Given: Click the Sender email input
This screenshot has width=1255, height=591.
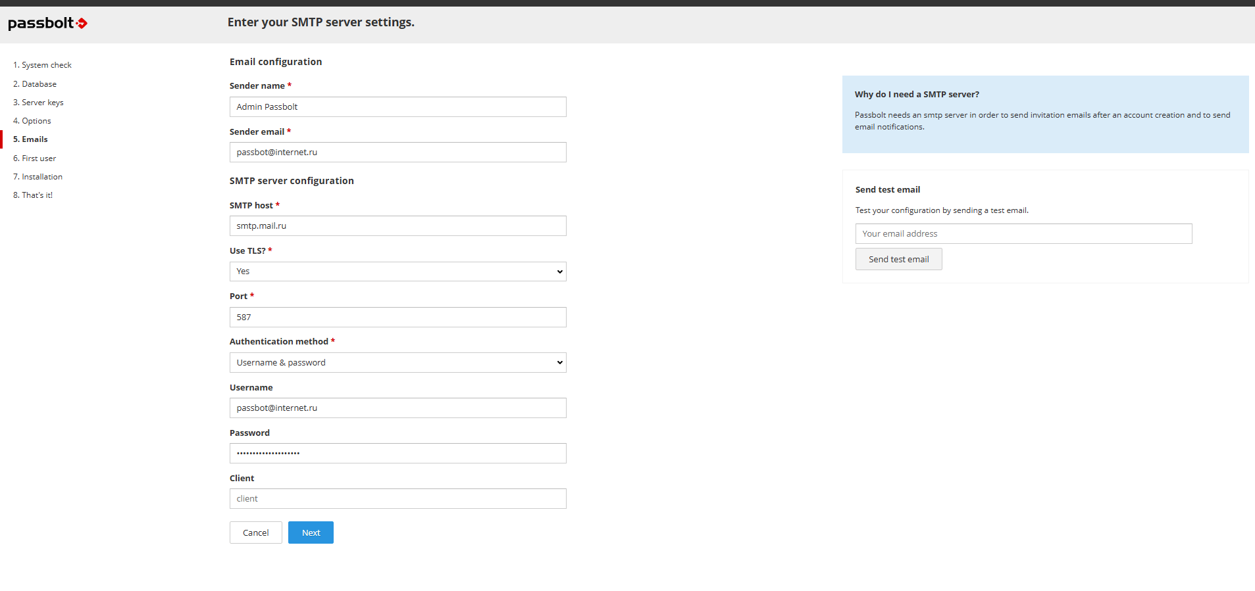Looking at the screenshot, I should click(x=397, y=152).
